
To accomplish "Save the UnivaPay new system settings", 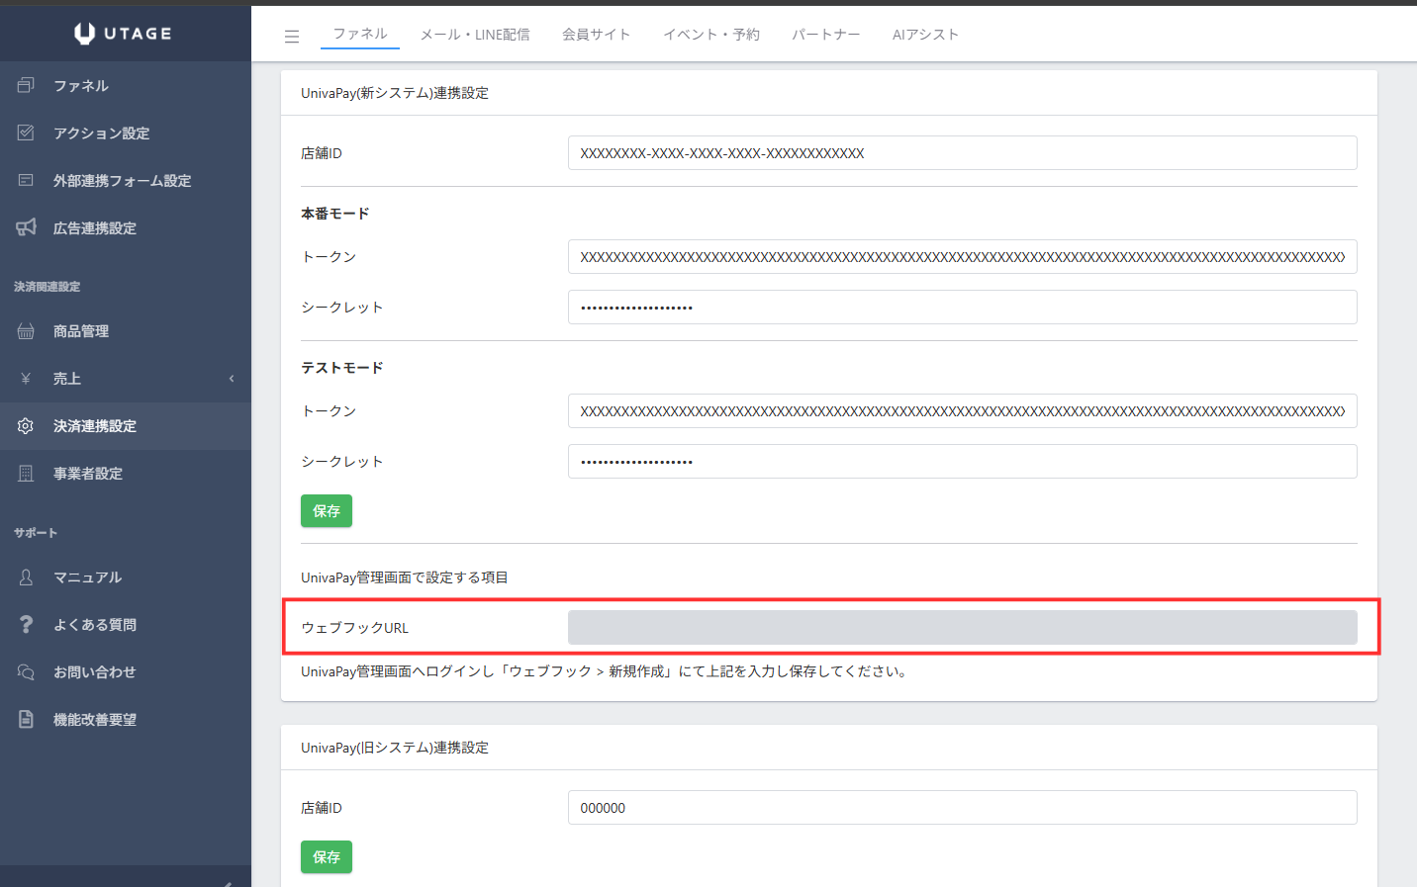I will (326, 511).
